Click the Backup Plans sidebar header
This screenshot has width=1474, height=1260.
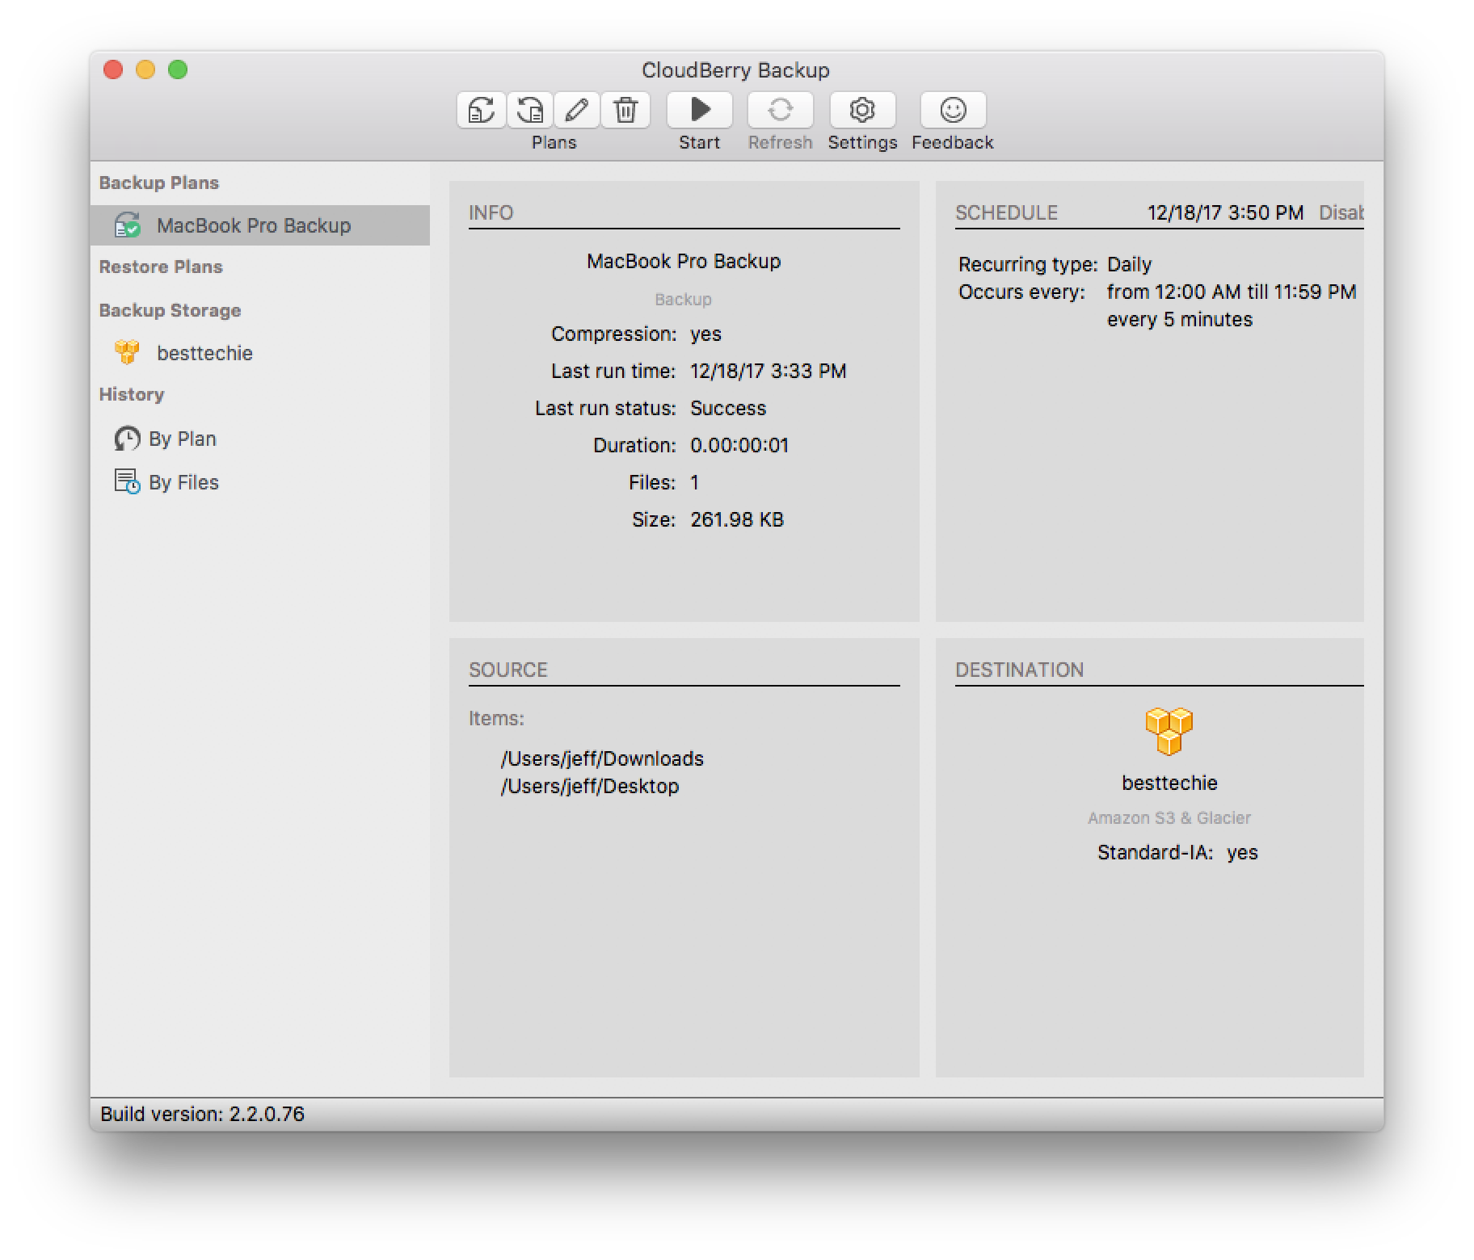pyautogui.click(x=159, y=183)
